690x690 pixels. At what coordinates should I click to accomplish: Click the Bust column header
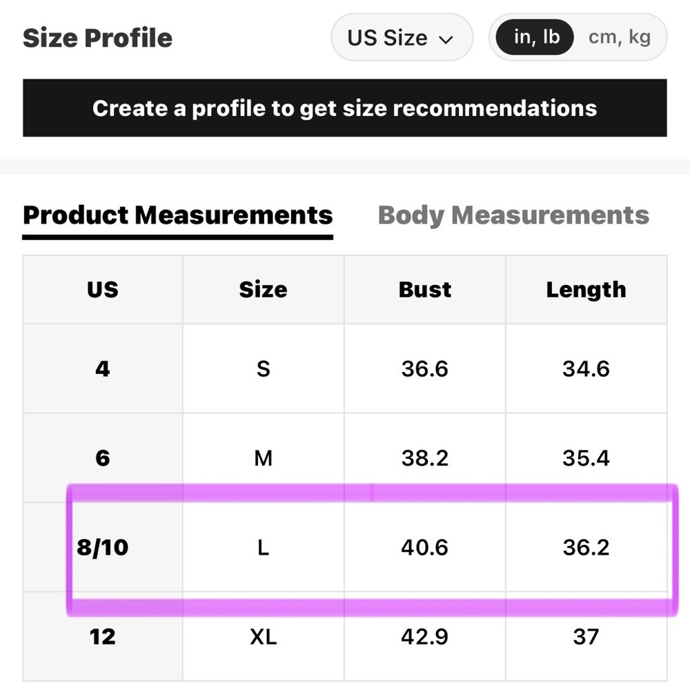coord(424,290)
